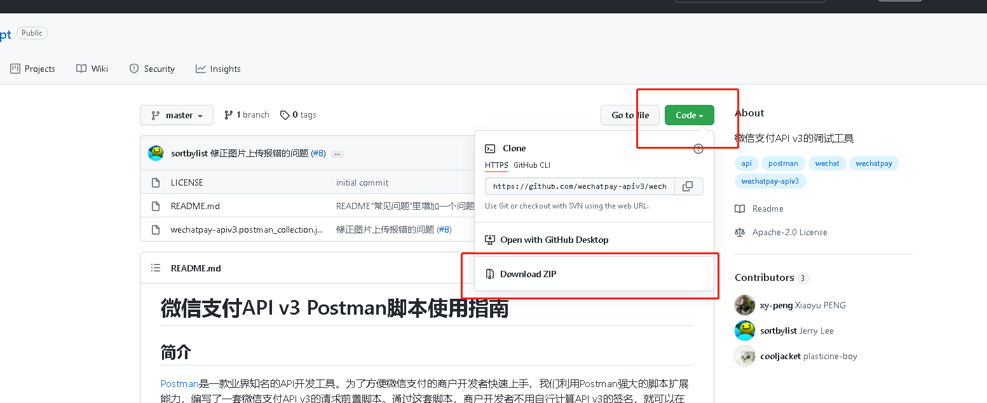The height and width of the screenshot is (403, 987).
Task: Click the clone URL text field
Action: (578, 186)
